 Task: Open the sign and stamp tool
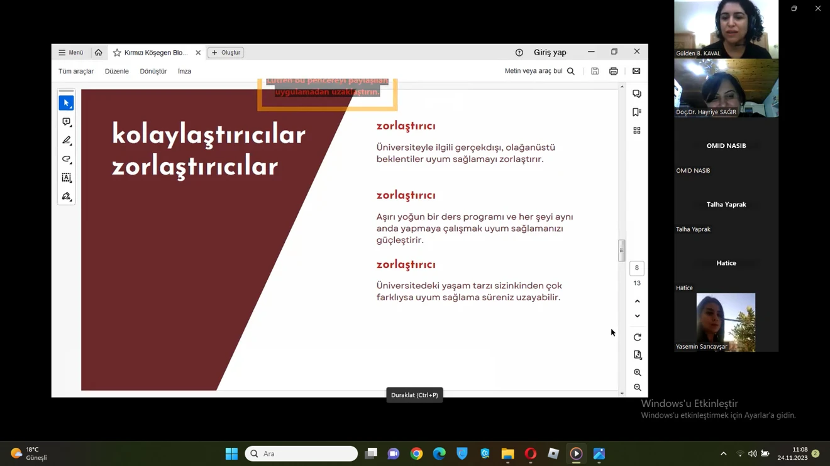point(66,197)
